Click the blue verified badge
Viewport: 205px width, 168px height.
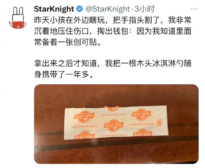coord(80,9)
